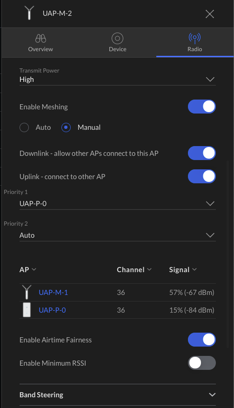This screenshot has width=234, height=408.
Task: Click the UAP-M-2 mesh antenna device icon
Action: pyautogui.click(x=29, y=13)
